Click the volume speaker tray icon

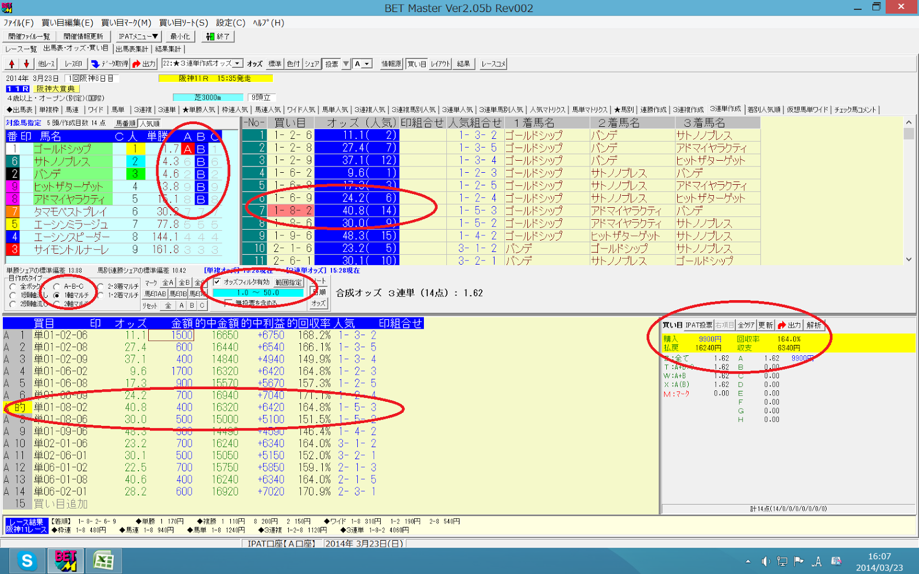pyautogui.click(x=766, y=561)
